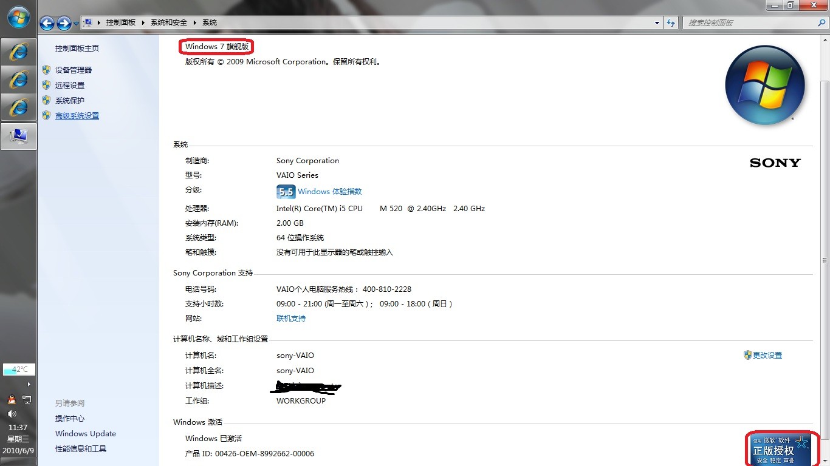Click the magnifier search icon
The height and width of the screenshot is (466, 830).
click(821, 22)
